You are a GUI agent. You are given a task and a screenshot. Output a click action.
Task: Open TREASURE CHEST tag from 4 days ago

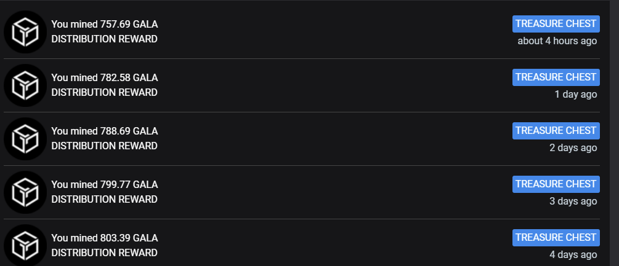point(556,238)
